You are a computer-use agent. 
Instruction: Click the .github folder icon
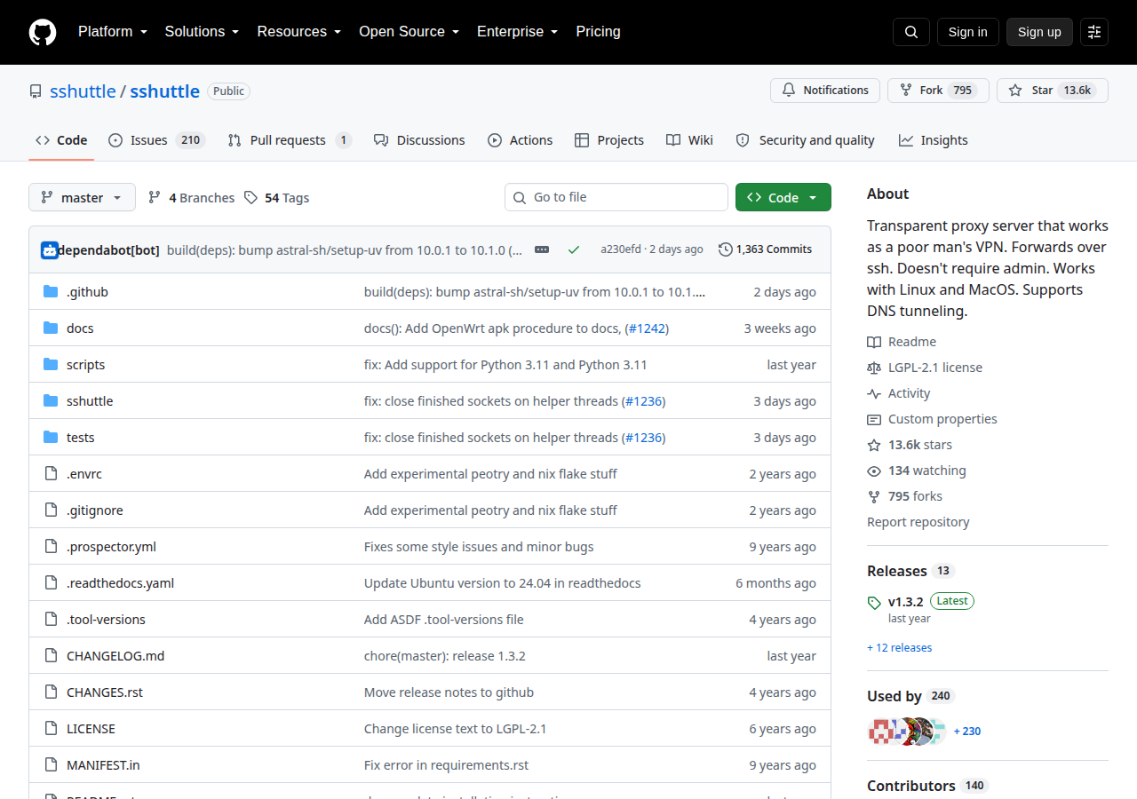pyautogui.click(x=51, y=292)
